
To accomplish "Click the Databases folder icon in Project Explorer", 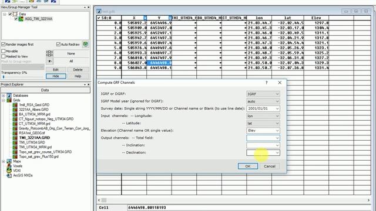I will tap(9, 96).
